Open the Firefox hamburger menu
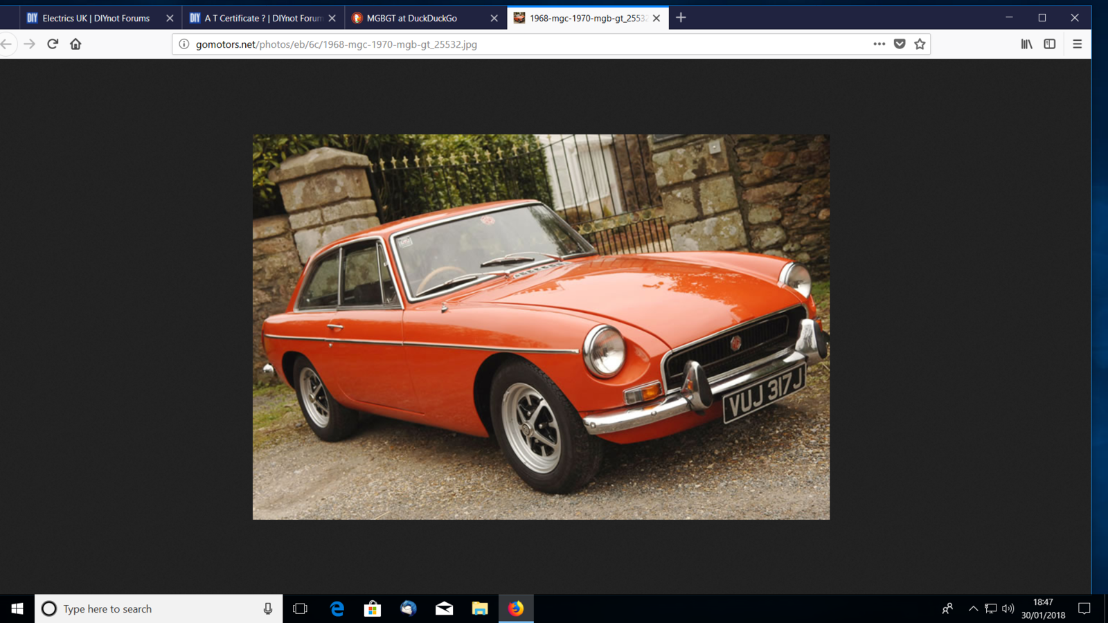 [1077, 44]
